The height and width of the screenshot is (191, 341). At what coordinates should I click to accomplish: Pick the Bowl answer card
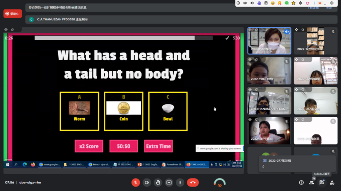tap(167, 111)
